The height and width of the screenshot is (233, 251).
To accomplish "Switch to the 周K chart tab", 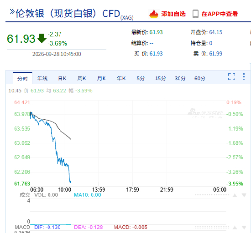I will [x=82, y=78].
